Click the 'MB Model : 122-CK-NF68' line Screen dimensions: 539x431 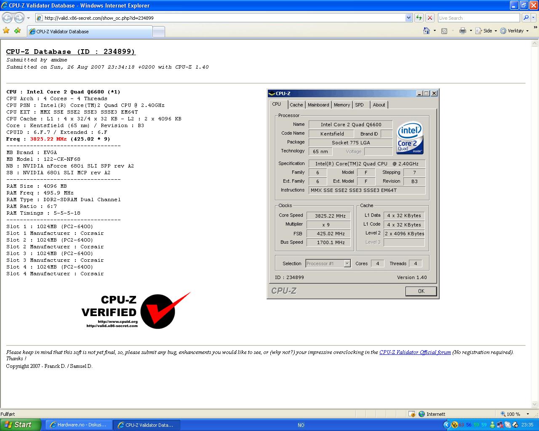[43, 159]
